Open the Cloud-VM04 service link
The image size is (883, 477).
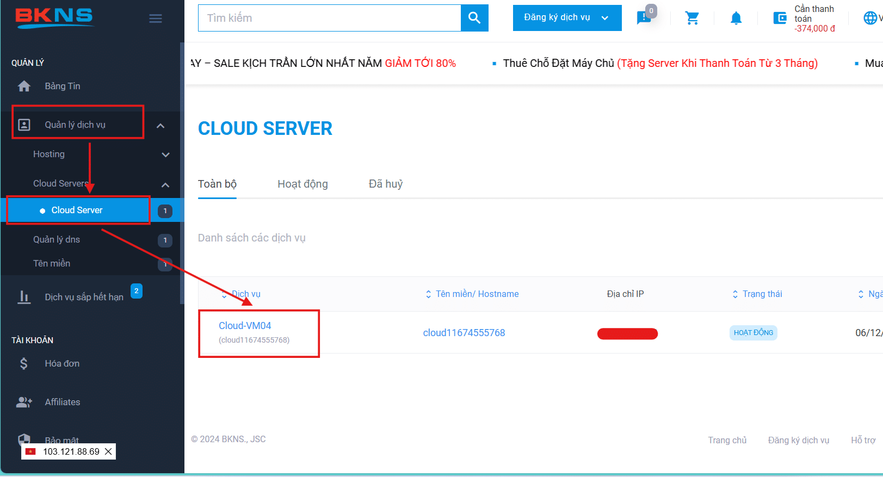pyautogui.click(x=245, y=326)
